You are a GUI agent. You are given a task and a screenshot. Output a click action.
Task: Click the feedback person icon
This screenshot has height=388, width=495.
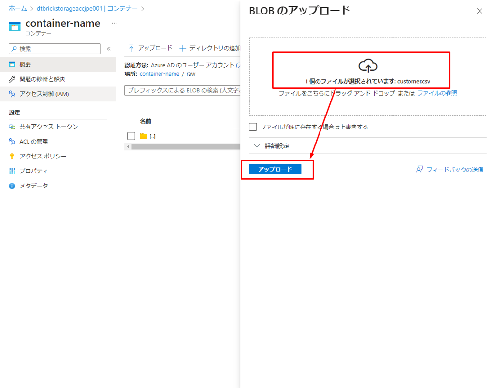point(420,170)
